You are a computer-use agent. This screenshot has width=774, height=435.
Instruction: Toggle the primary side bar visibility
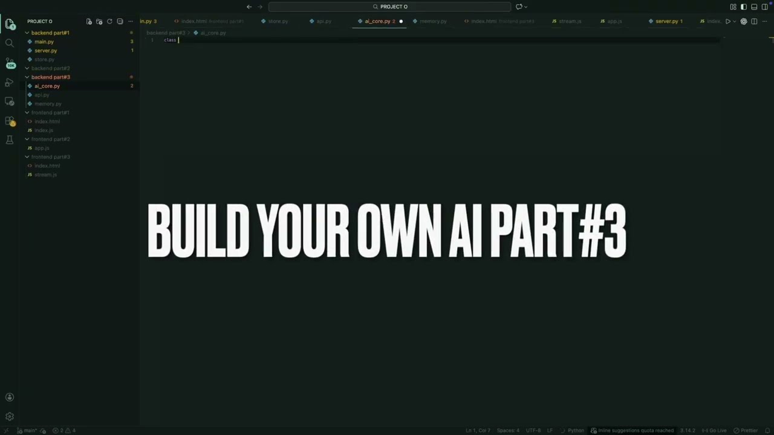[x=744, y=7]
